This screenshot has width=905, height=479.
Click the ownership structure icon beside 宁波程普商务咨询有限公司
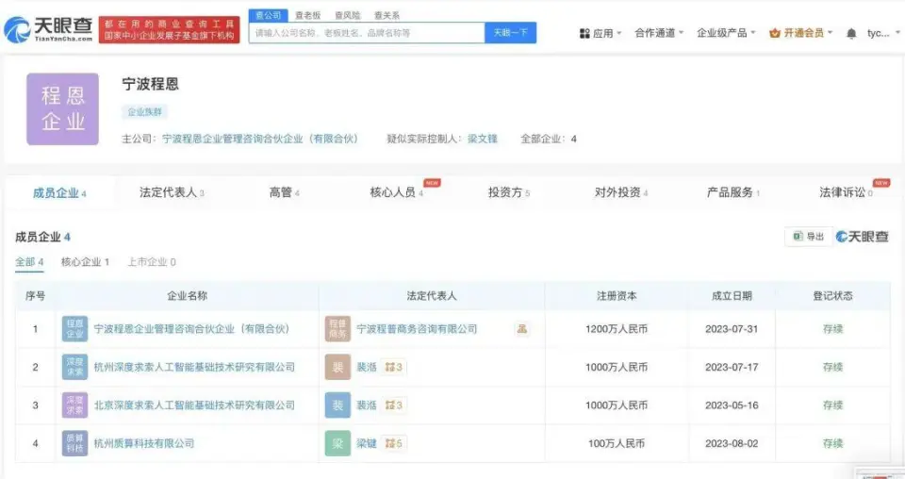click(521, 329)
